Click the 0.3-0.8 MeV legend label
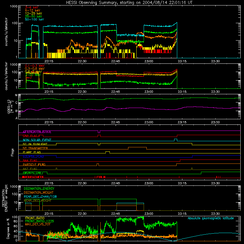 click(x=35, y=69)
